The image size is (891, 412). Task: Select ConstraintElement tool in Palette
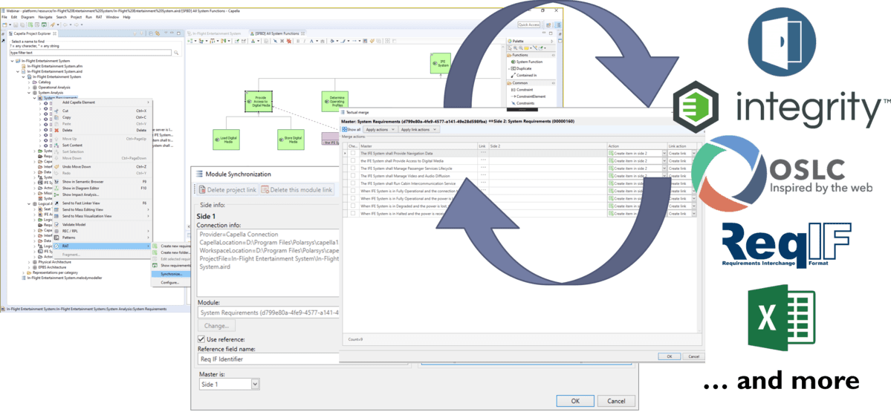pyautogui.click(x=528, y=97)
